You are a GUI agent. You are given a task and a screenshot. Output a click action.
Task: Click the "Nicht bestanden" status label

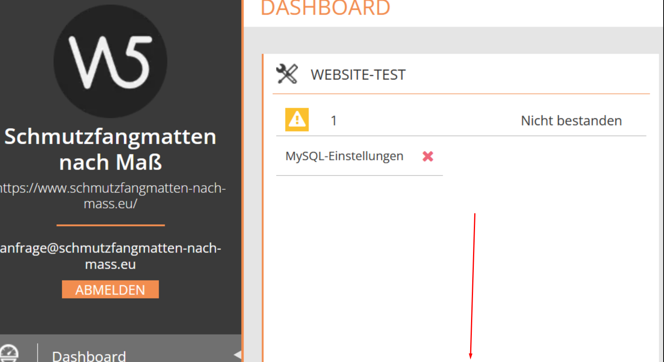(x=571, y=121)
